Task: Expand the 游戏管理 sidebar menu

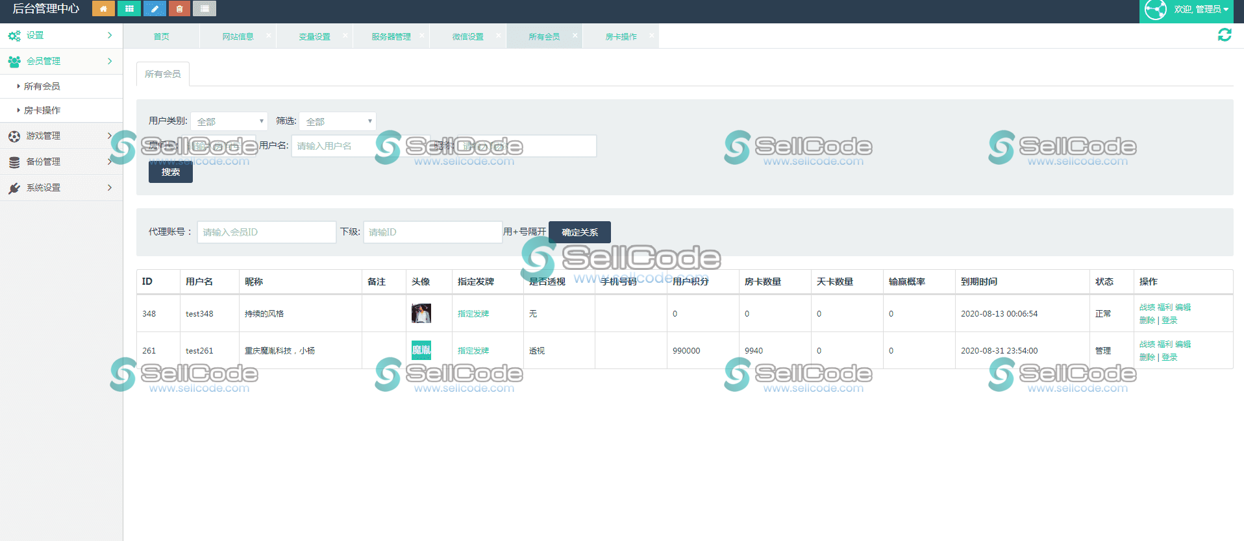Action: [61, 136]
